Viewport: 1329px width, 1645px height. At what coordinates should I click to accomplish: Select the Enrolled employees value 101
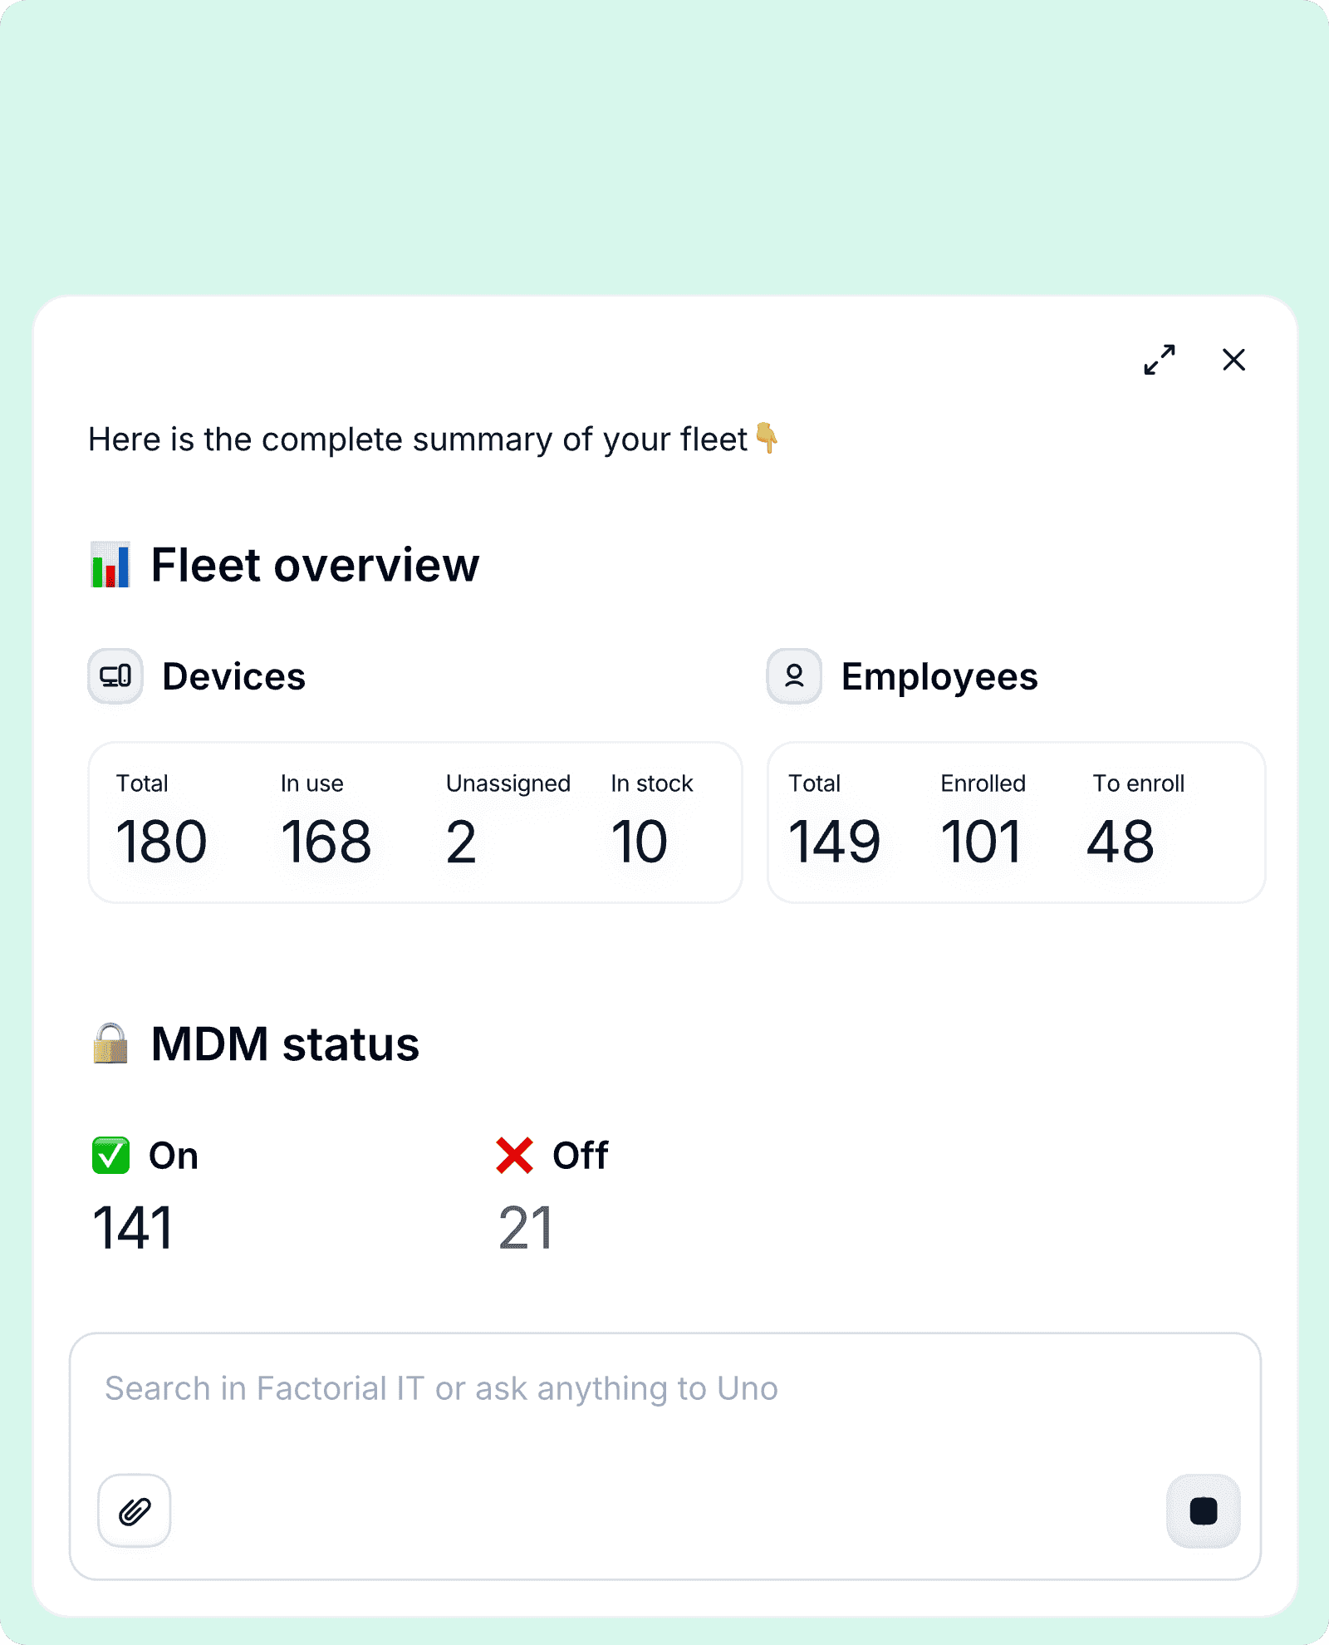click(x=980, y=842)
